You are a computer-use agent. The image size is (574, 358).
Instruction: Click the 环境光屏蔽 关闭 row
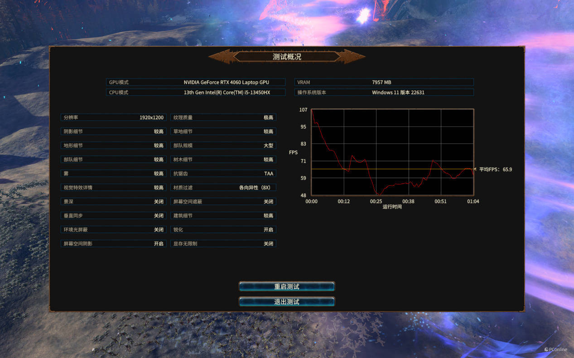(x=113, y=230)
